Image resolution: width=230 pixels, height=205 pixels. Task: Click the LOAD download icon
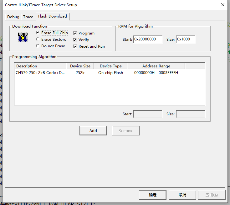tap(23, 37)
